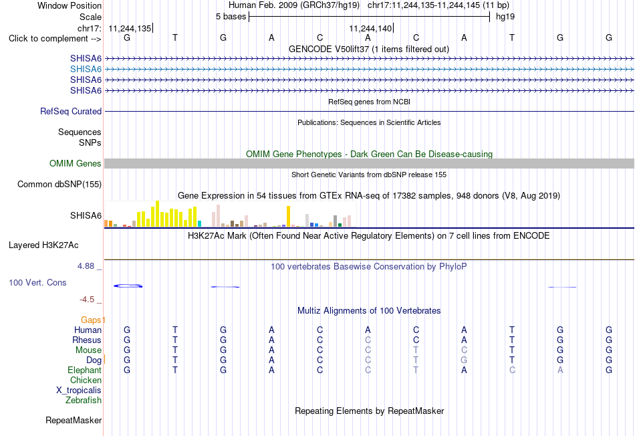Click the Dog row faded G base
Image resolution: width=635 pixels, height=436 pixels.
click(x=464, y=360)
